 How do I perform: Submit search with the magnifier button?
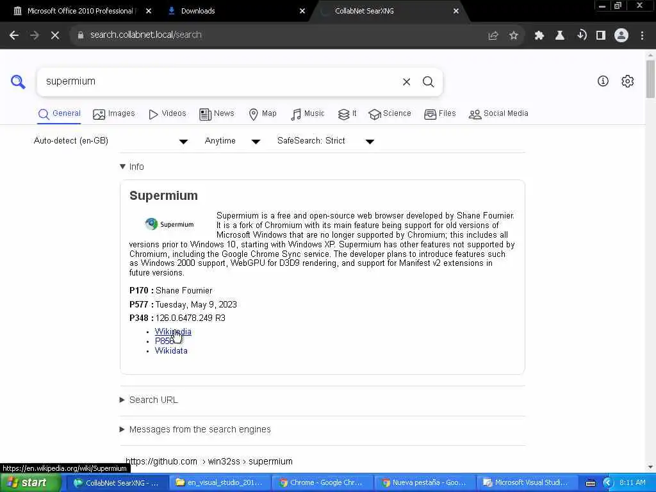click(428, 82)
